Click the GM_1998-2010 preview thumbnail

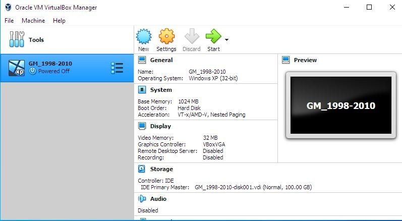340,105
